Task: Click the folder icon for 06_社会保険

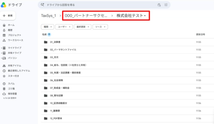Action: click(46, 80)
